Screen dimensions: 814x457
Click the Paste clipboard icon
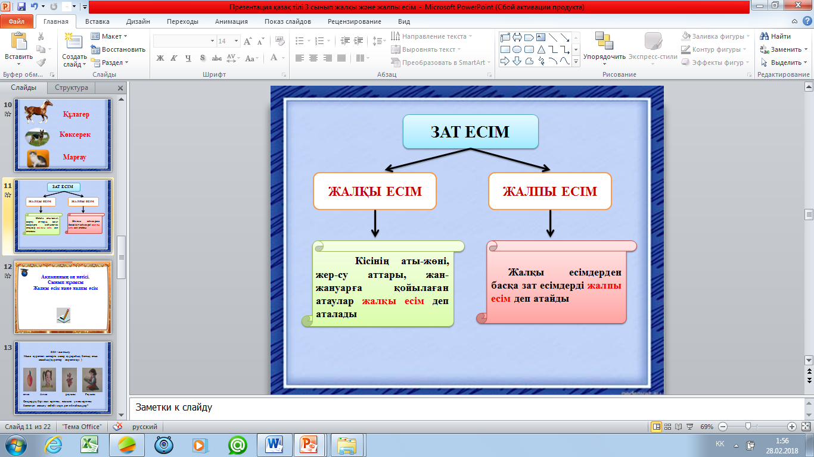click(x=19, y=40)
